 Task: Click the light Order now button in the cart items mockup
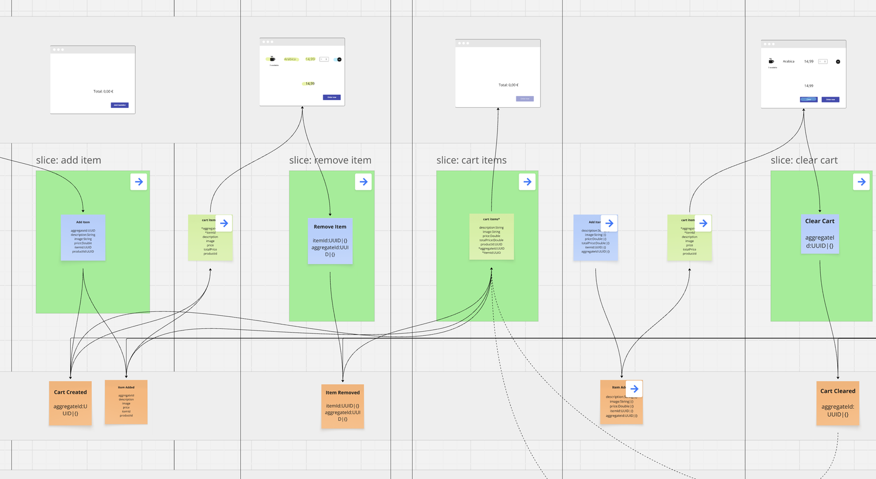click(x=524, y=98)
